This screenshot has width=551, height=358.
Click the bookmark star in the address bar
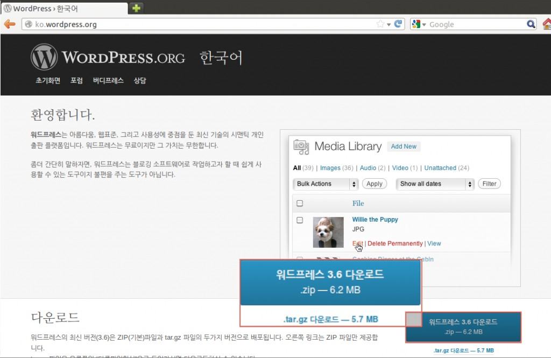tap(380, 24)
